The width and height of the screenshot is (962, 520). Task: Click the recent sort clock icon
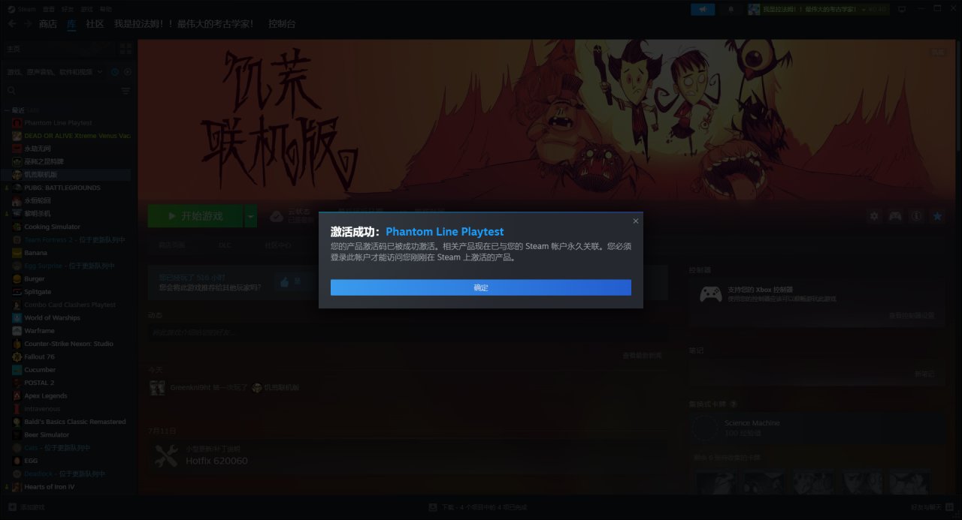[115, 72]
